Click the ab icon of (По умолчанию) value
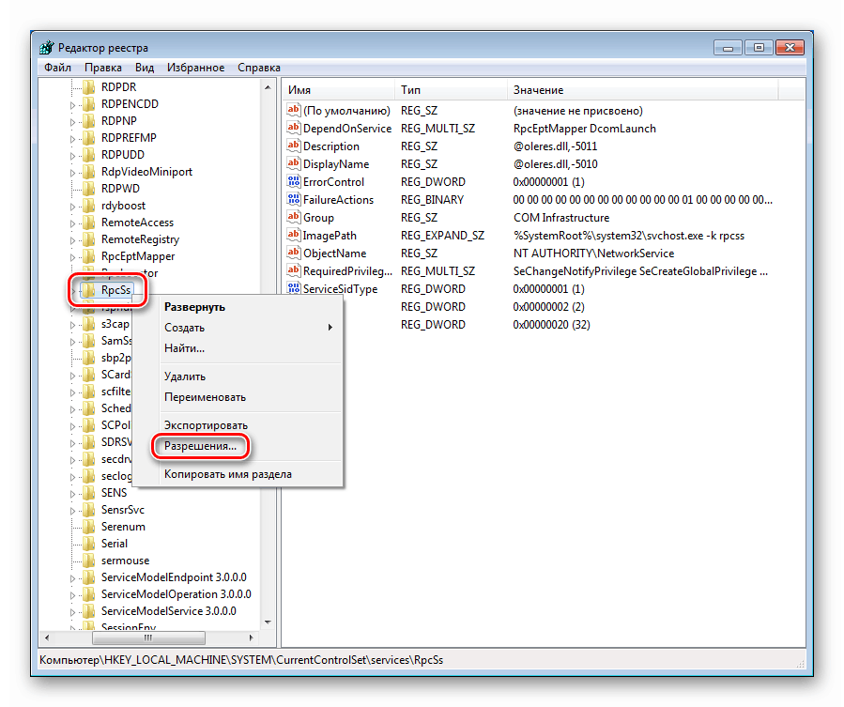This screenshot has width=844, height=707. 293,111
